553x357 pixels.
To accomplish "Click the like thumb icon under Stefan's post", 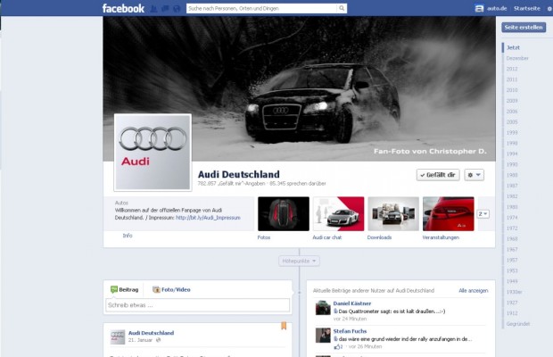I will [337, 347].
